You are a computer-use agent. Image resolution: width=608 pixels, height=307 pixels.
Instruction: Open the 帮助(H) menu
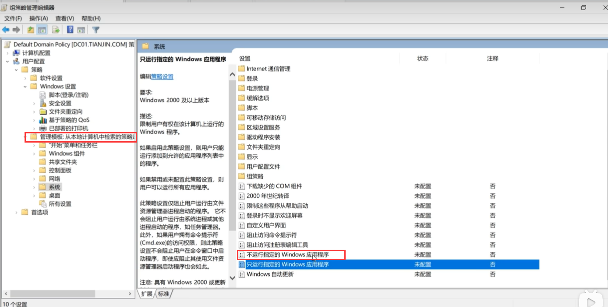pos(91,18)
